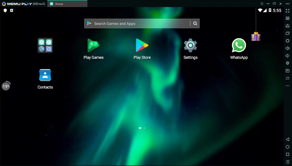Open the Contacts app
Viewport: 292px width, 166px height.
[45, 75]
